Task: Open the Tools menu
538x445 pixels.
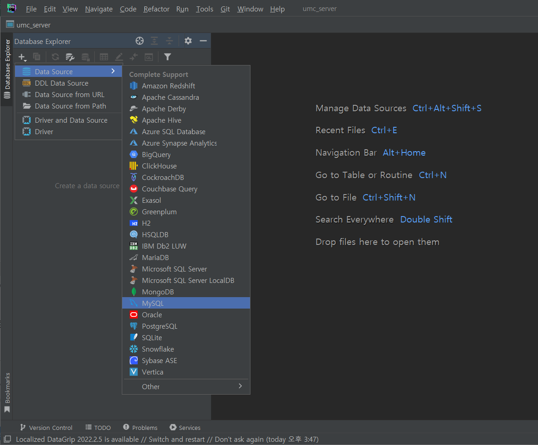Action: [x=205, y=9]
